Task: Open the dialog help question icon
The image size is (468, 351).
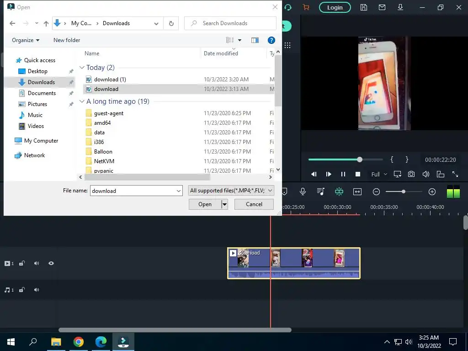Action: coord(271,40)
